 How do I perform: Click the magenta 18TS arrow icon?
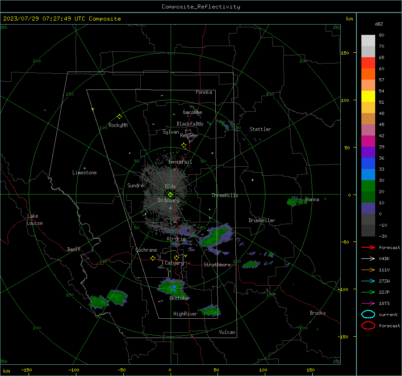click(x=368, y=304)
